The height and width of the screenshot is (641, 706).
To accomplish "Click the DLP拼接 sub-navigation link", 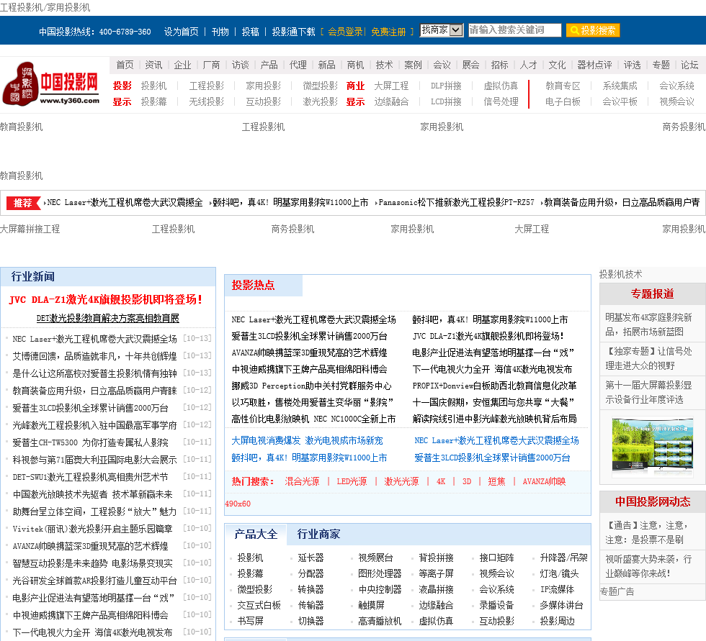I will point(446,86).
